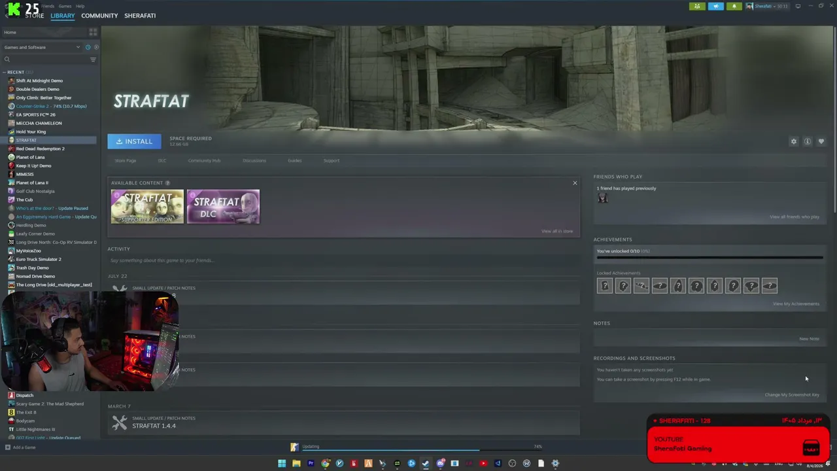Open STRAFTAT 1.4.4 patch notes entry
837x471 pixels.
coord(343,423)
